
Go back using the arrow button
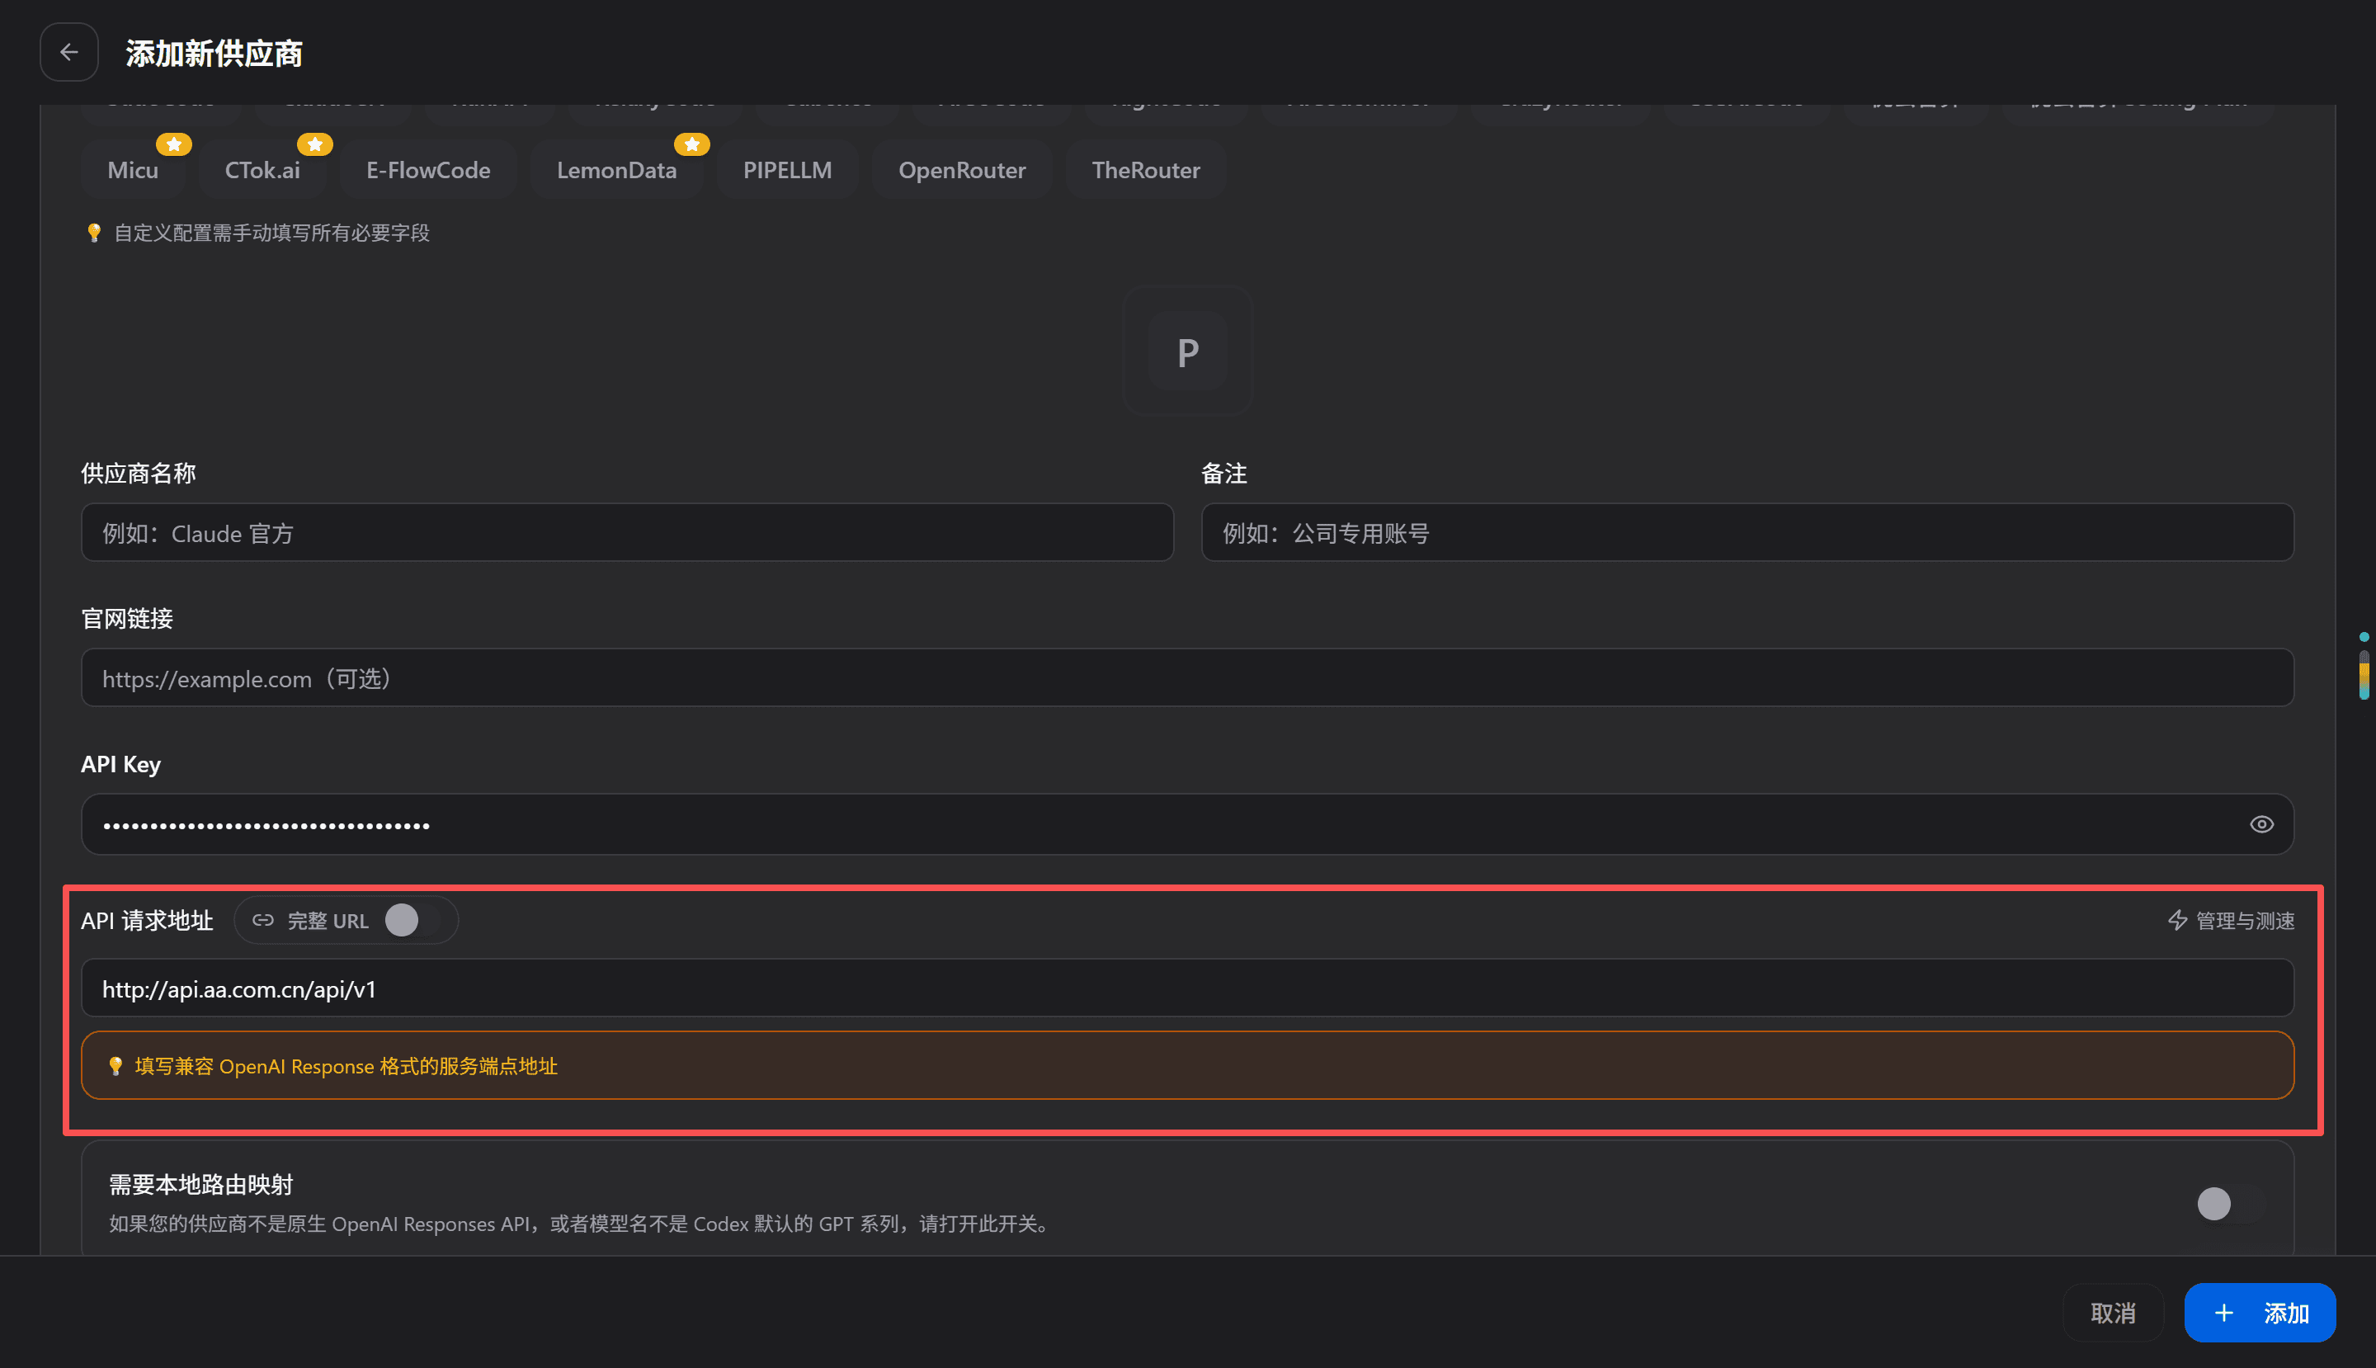point(68,53)
